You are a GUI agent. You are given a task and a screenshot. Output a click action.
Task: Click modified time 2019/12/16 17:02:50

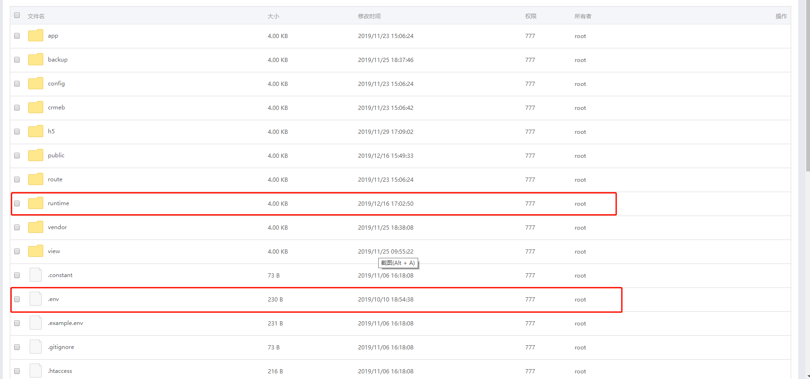386,204
